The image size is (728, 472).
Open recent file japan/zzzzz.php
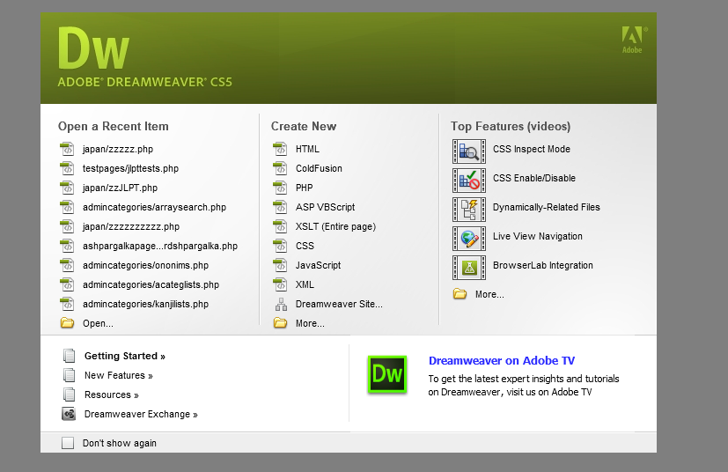(118, 149)
